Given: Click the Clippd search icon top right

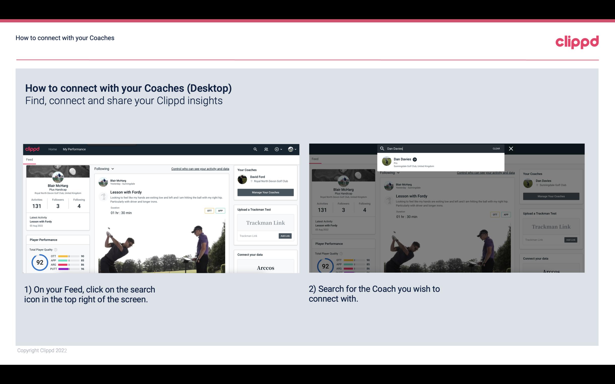Looking at the screenshot, I should [x=255, y=149].
